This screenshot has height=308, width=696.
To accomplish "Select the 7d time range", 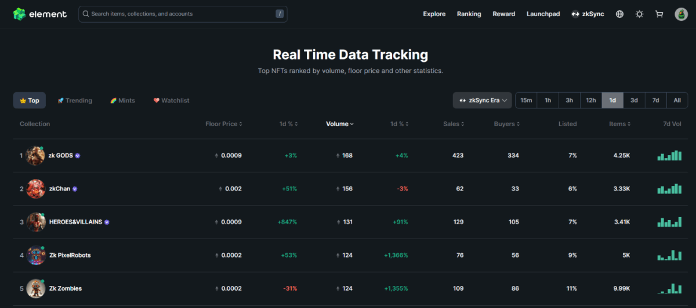I will tap(655, 100).
